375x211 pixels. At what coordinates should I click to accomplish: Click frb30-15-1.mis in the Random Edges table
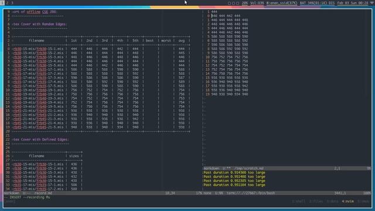(38, 49)
